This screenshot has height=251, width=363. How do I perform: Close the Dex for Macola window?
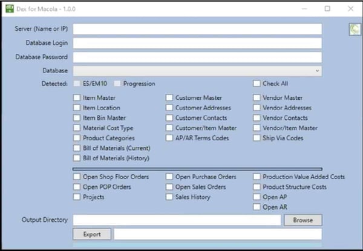351,9
